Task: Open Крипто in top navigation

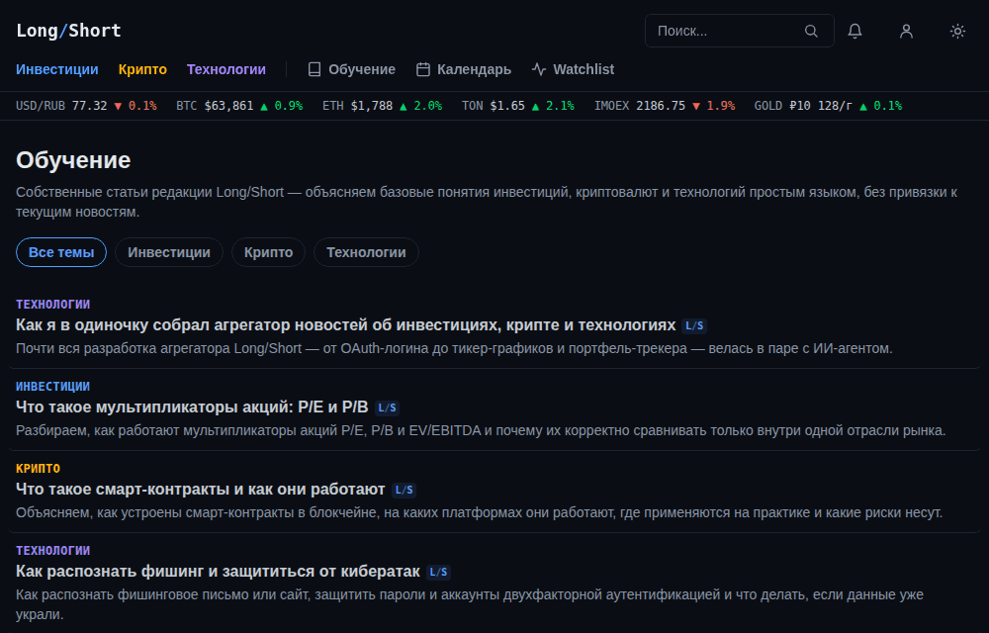Action: tap(142, 69)
